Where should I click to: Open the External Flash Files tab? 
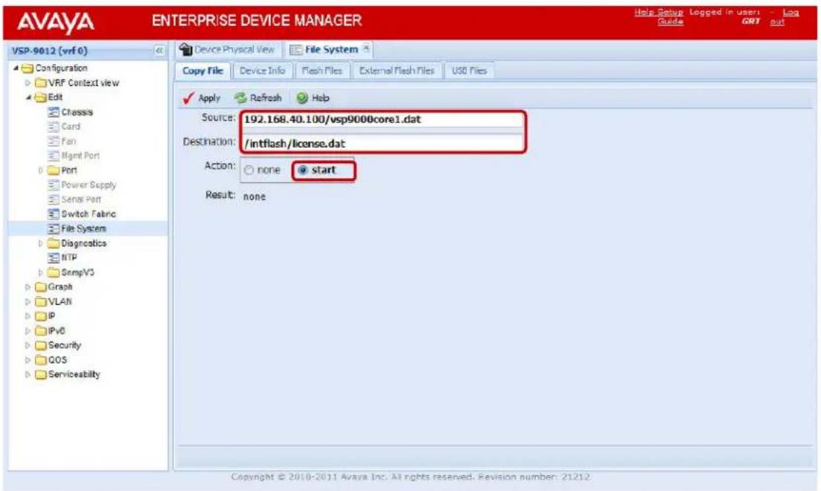[397, 70]
